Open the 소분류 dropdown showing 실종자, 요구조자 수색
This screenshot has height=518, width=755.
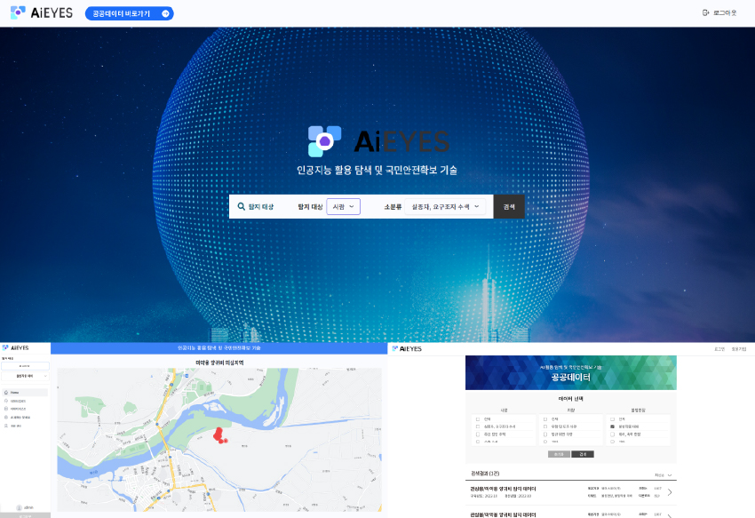click(445, 207)
